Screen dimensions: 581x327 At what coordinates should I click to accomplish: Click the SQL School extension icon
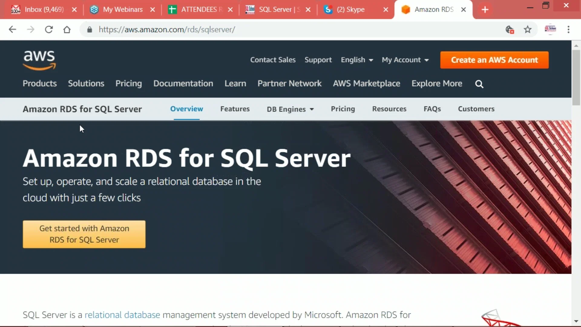click(550, 29)
